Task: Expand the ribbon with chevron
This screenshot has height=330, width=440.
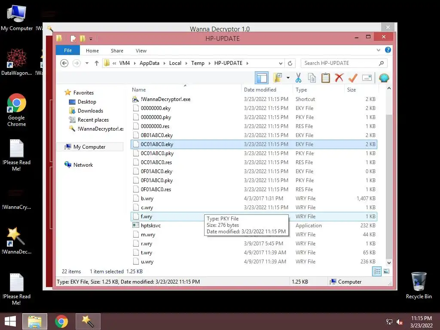Action: (x=378, y=50)
